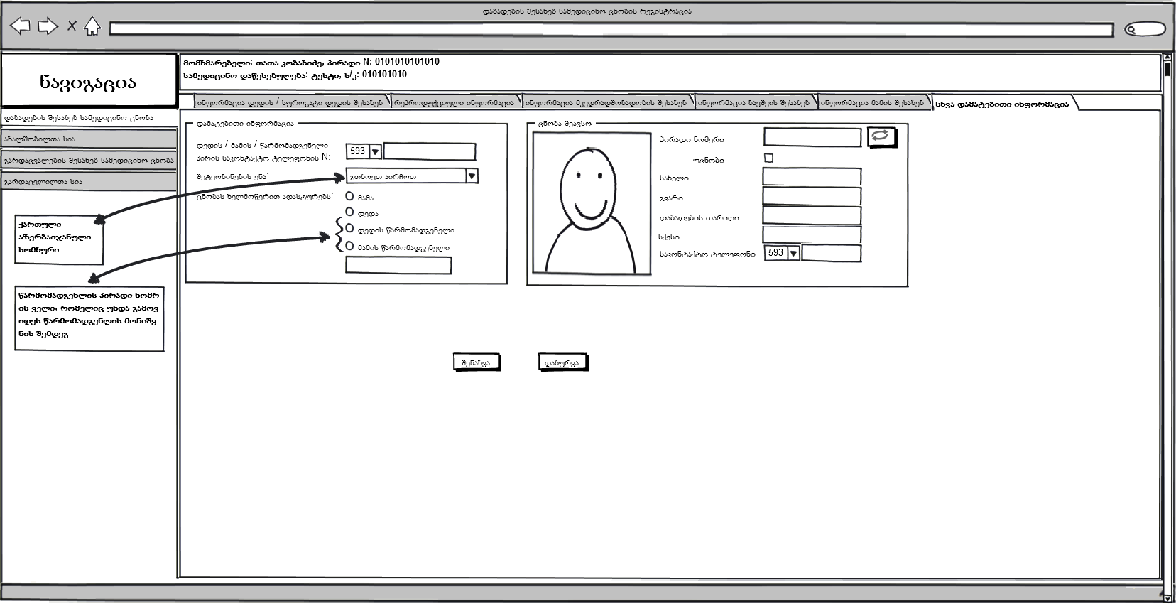
Task: Click the browser back arrow
Action: [x=21, y=26]
